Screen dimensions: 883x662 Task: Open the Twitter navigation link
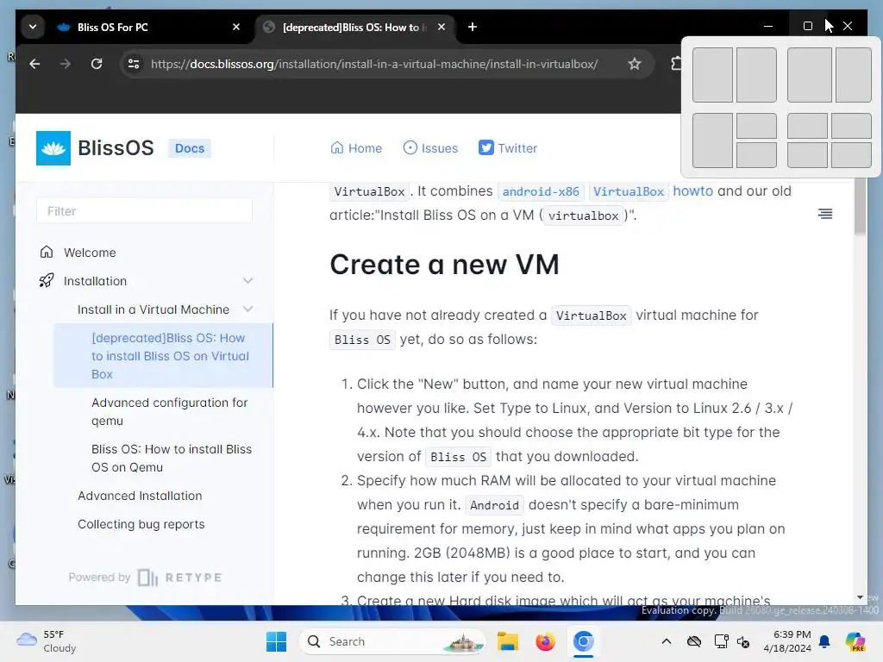pos(508,148)
